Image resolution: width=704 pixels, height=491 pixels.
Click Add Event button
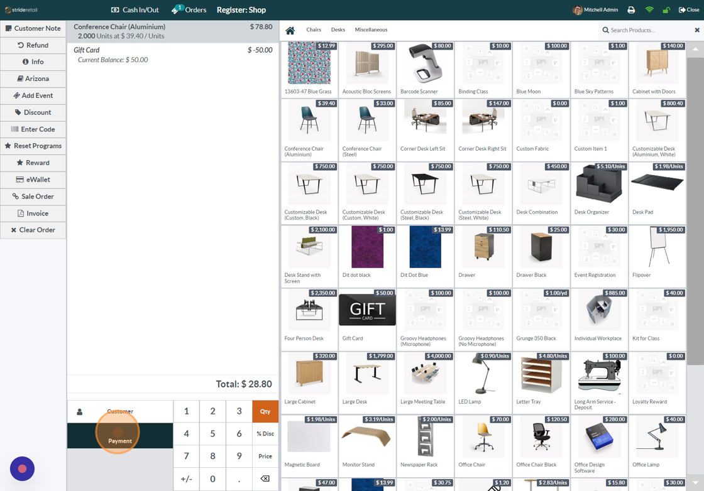click(33, 95)
